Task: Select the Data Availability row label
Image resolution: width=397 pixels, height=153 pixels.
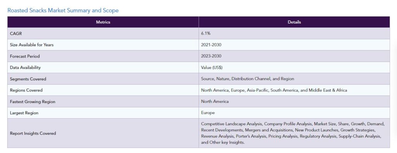Action: (x=25, y=67)
